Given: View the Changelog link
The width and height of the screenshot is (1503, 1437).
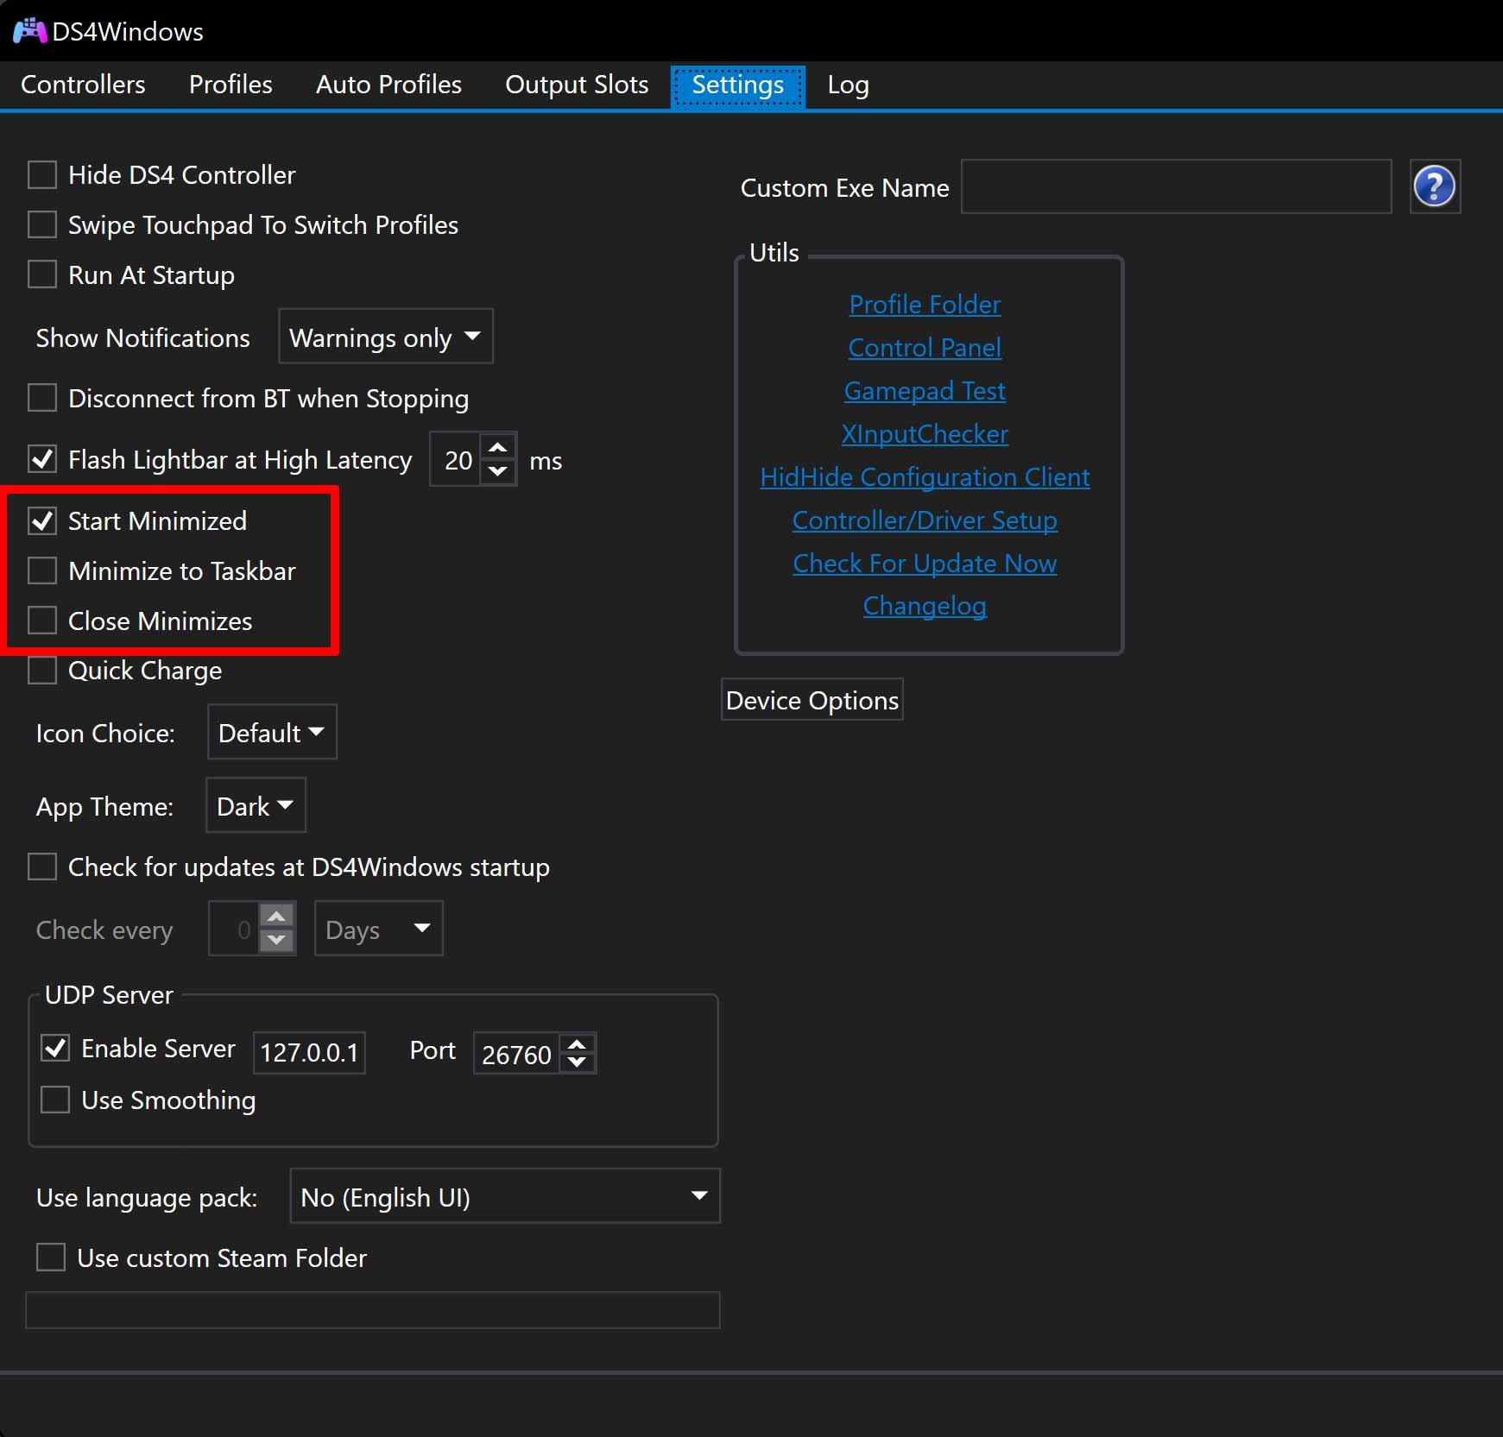Looking at the screenshot, I should click(925, 606).
